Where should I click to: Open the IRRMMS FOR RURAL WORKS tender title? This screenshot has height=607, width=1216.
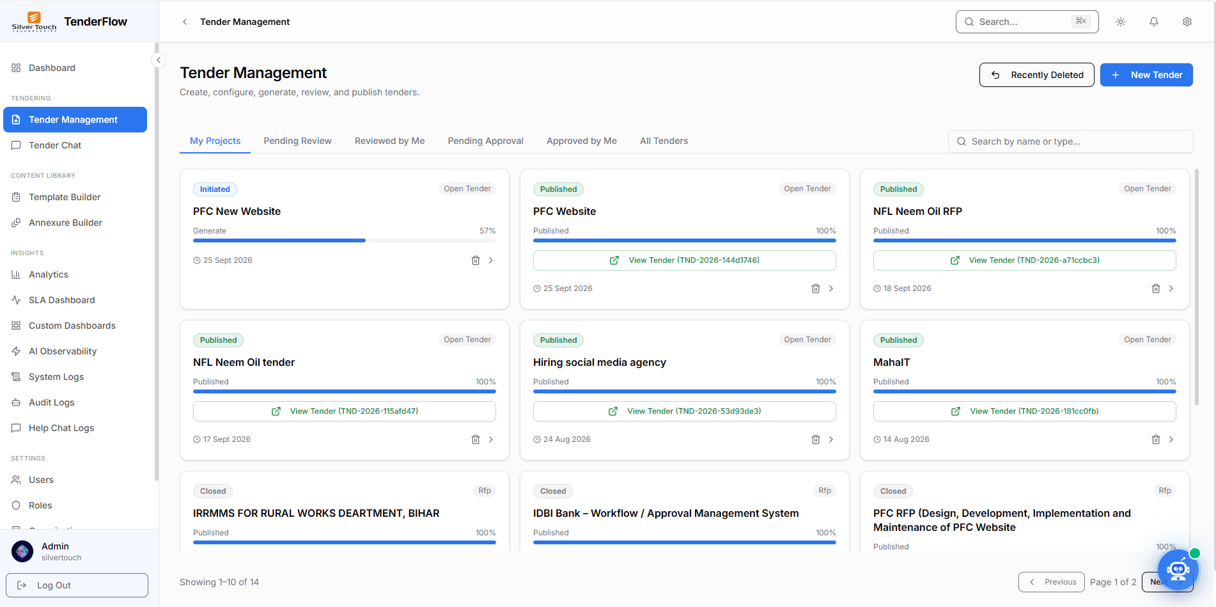click(316, 513)
